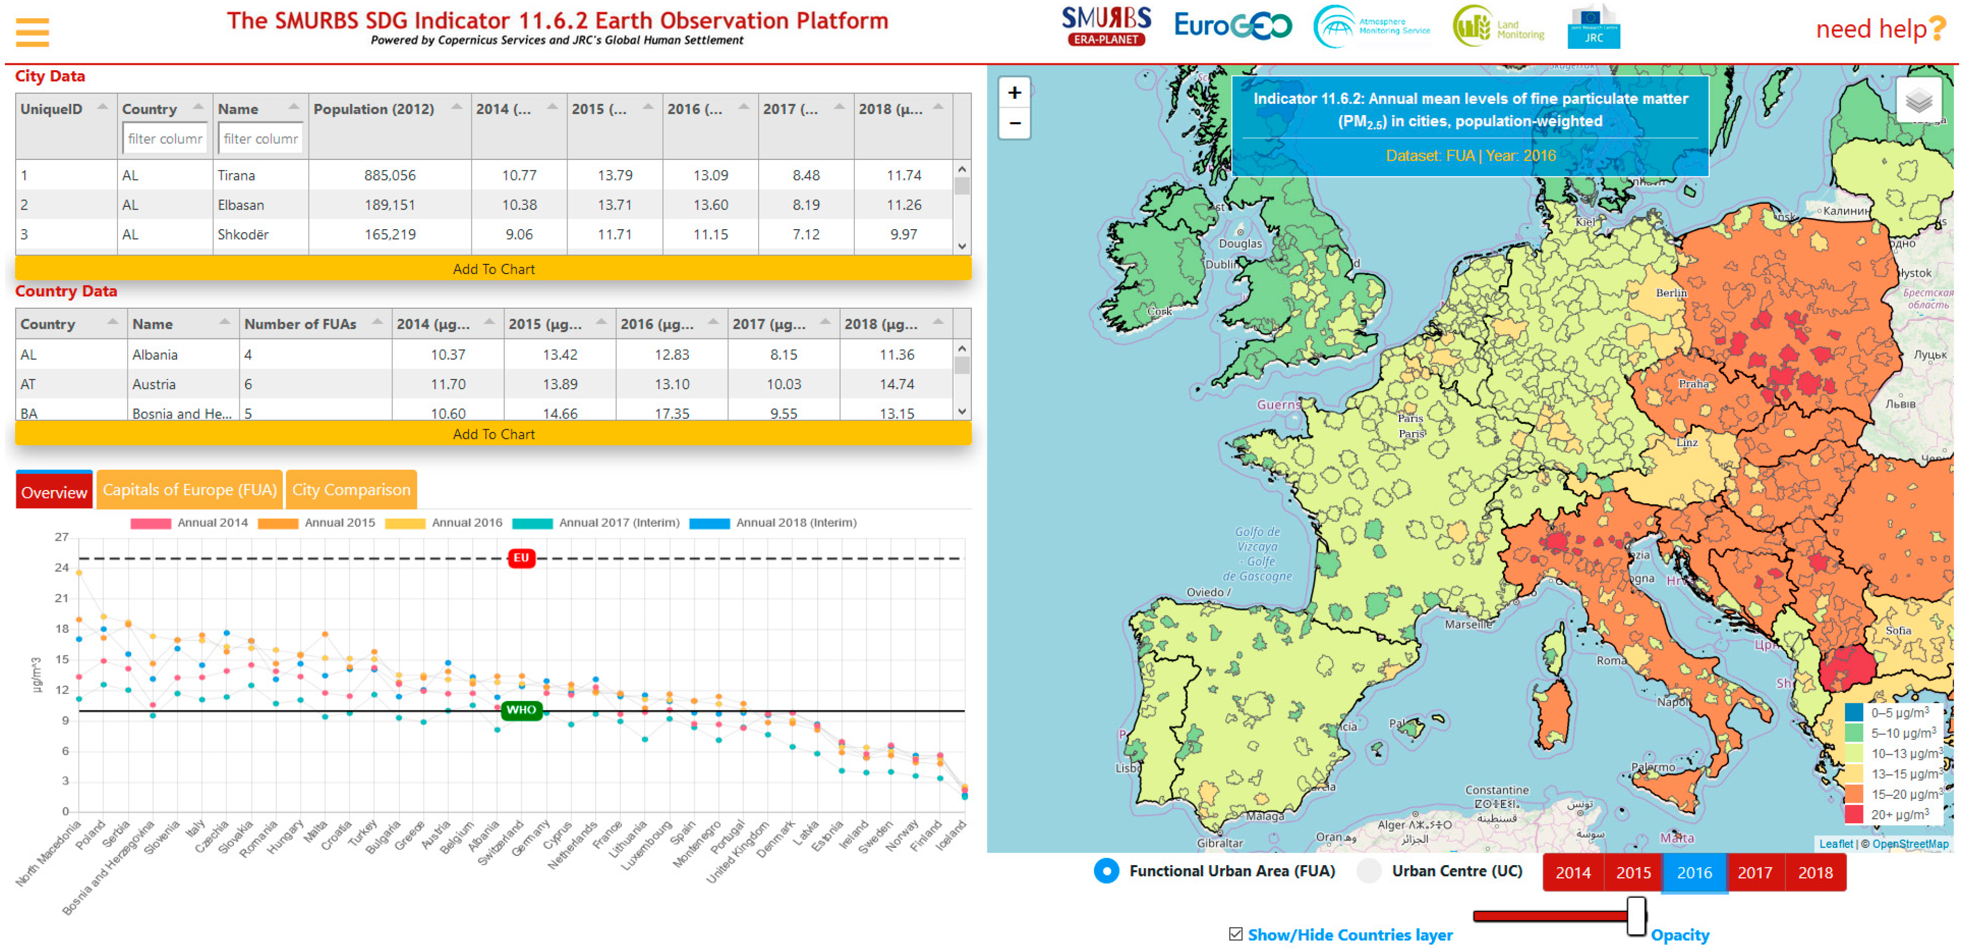Click the Name filter column input
1962x950 pixels.
click(260, 139)
